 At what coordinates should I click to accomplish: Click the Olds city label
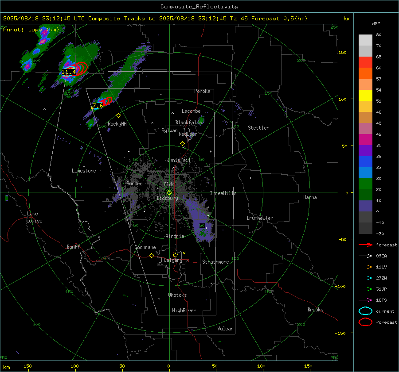(169, 184)
